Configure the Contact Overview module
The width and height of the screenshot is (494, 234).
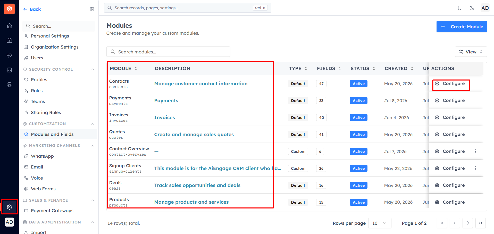tap(450, 152)
